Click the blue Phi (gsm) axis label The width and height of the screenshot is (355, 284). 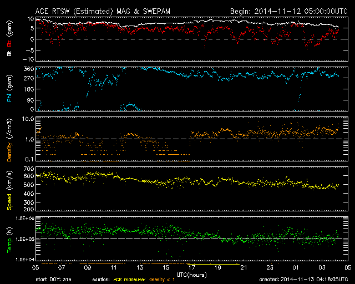(9, 90)
